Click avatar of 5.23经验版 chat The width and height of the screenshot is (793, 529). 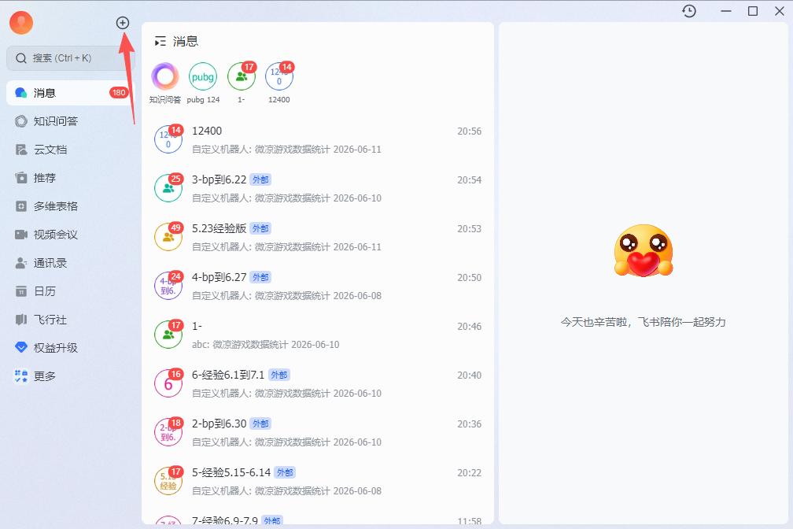coord(168,237)
